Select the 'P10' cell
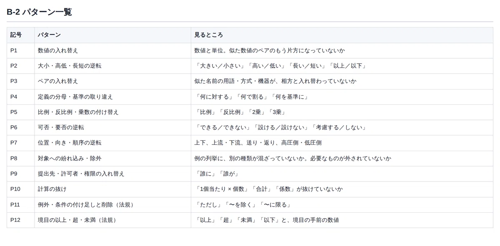The width and height of the screenshot is (500, 246). tap(20, 189)
